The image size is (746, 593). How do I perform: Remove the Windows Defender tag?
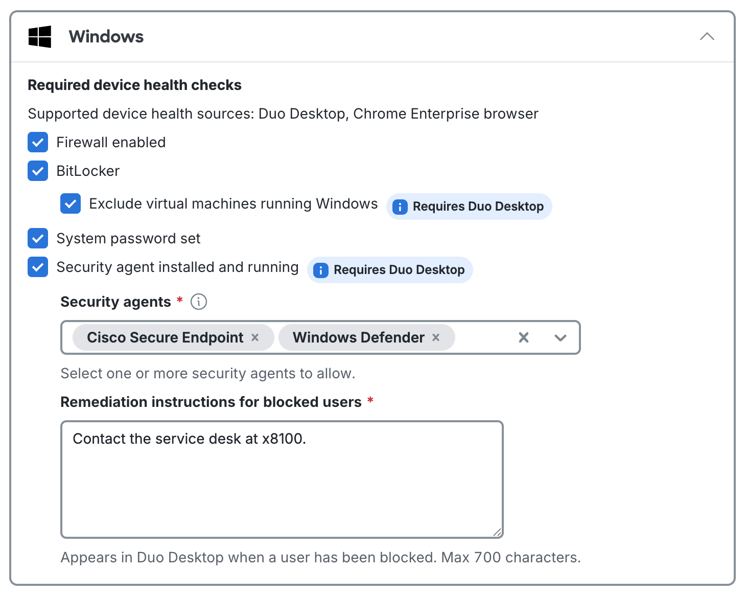[436, 337]
